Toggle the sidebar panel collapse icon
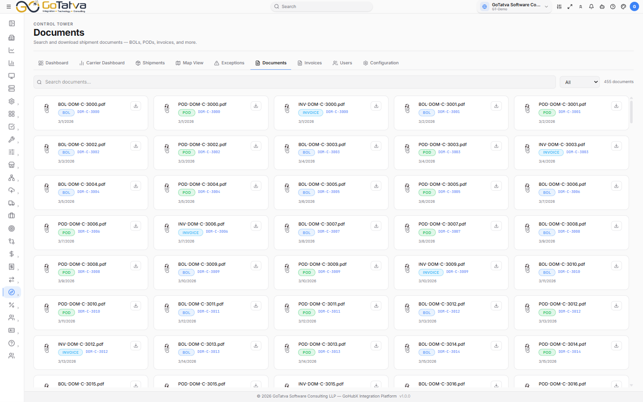The image size is (643, 402). [12, 24]
